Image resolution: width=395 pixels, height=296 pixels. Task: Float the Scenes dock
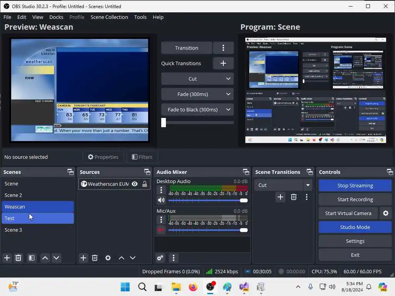(x=71, y=172)
